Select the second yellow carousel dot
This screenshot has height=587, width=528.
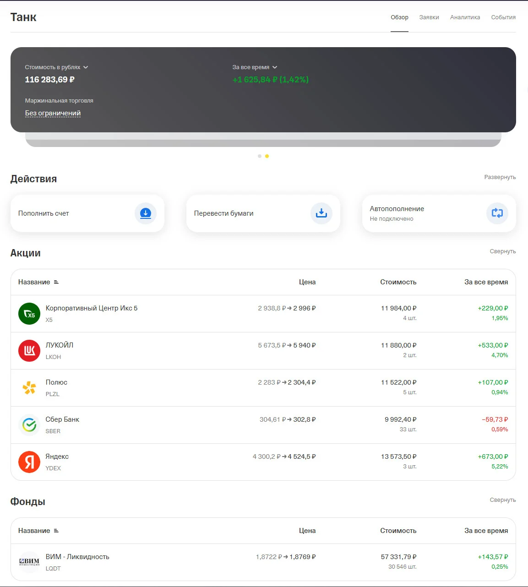[x=267, y=156]
